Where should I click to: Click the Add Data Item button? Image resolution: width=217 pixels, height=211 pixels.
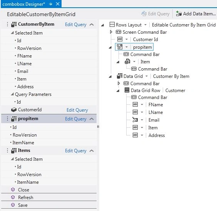point(196,14)
